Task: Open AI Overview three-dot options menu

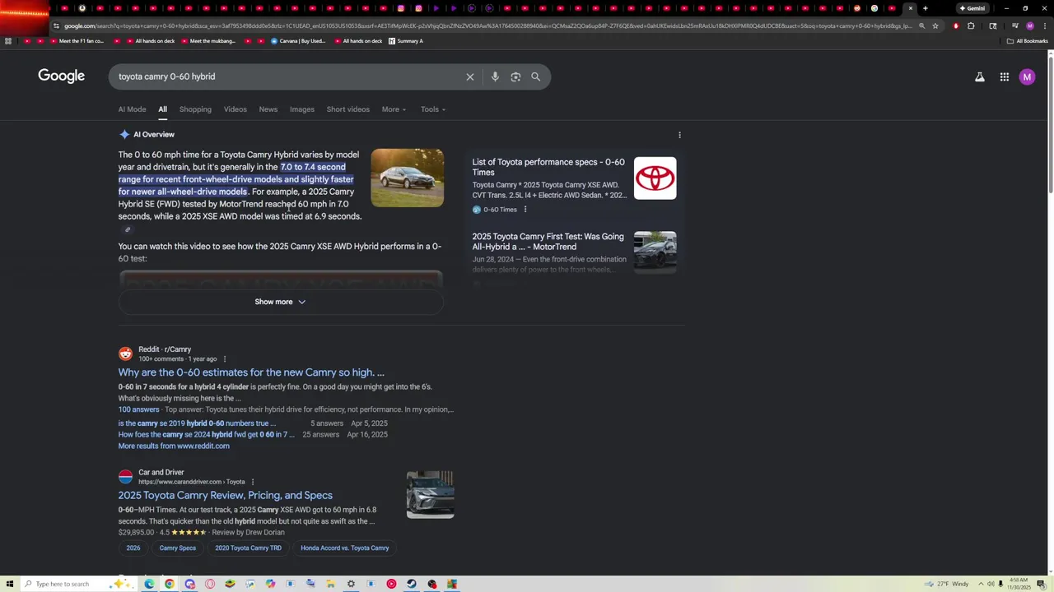Action: coord(679,135)
